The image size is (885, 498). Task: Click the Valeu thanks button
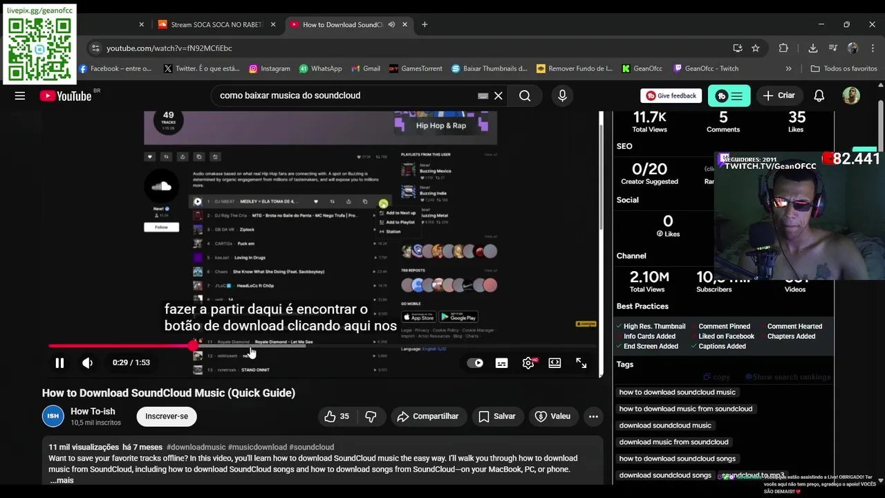point(552,416)
